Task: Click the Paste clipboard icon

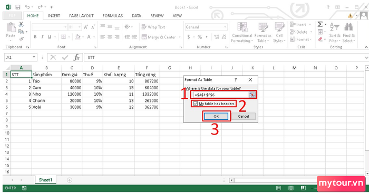Action: 11,28
